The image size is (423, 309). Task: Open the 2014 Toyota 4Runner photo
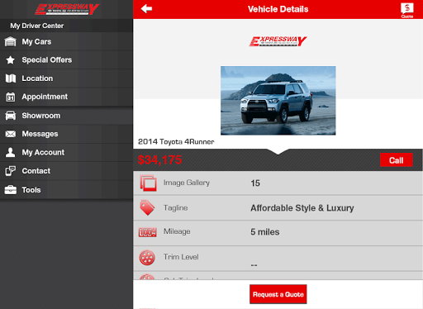pos(278,101)
